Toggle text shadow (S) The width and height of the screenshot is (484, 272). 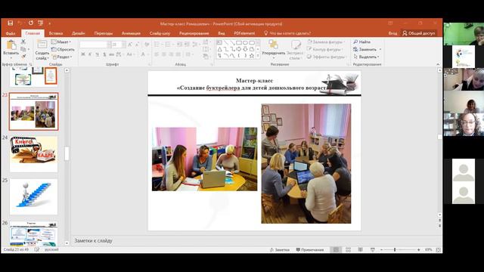coord(104,54)
